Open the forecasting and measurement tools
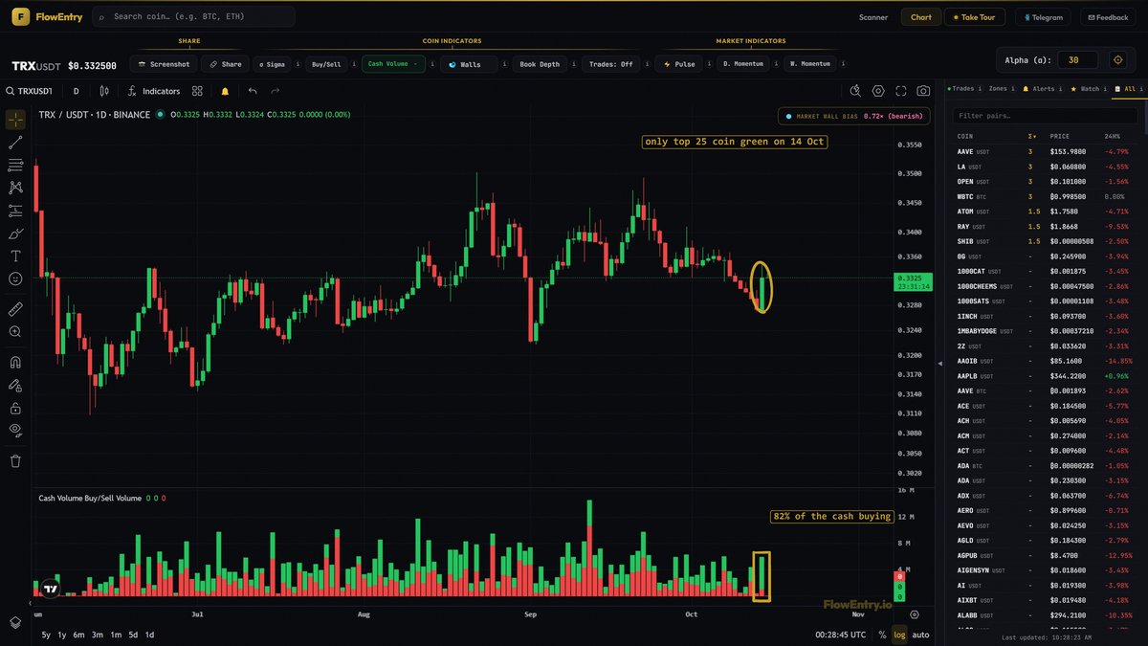1148x646 pixels. coord(15,211)
